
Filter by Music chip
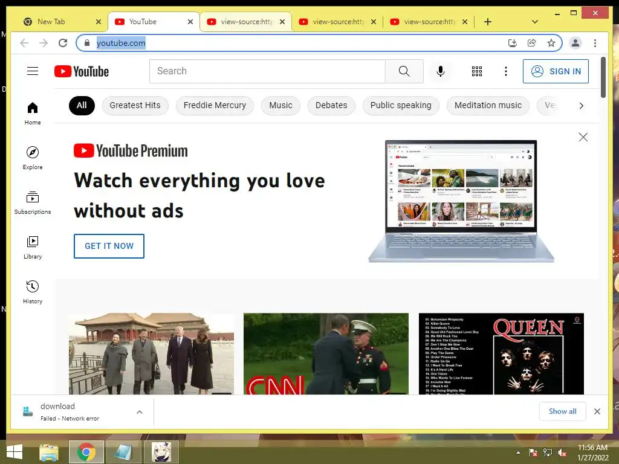click(280, 105)
